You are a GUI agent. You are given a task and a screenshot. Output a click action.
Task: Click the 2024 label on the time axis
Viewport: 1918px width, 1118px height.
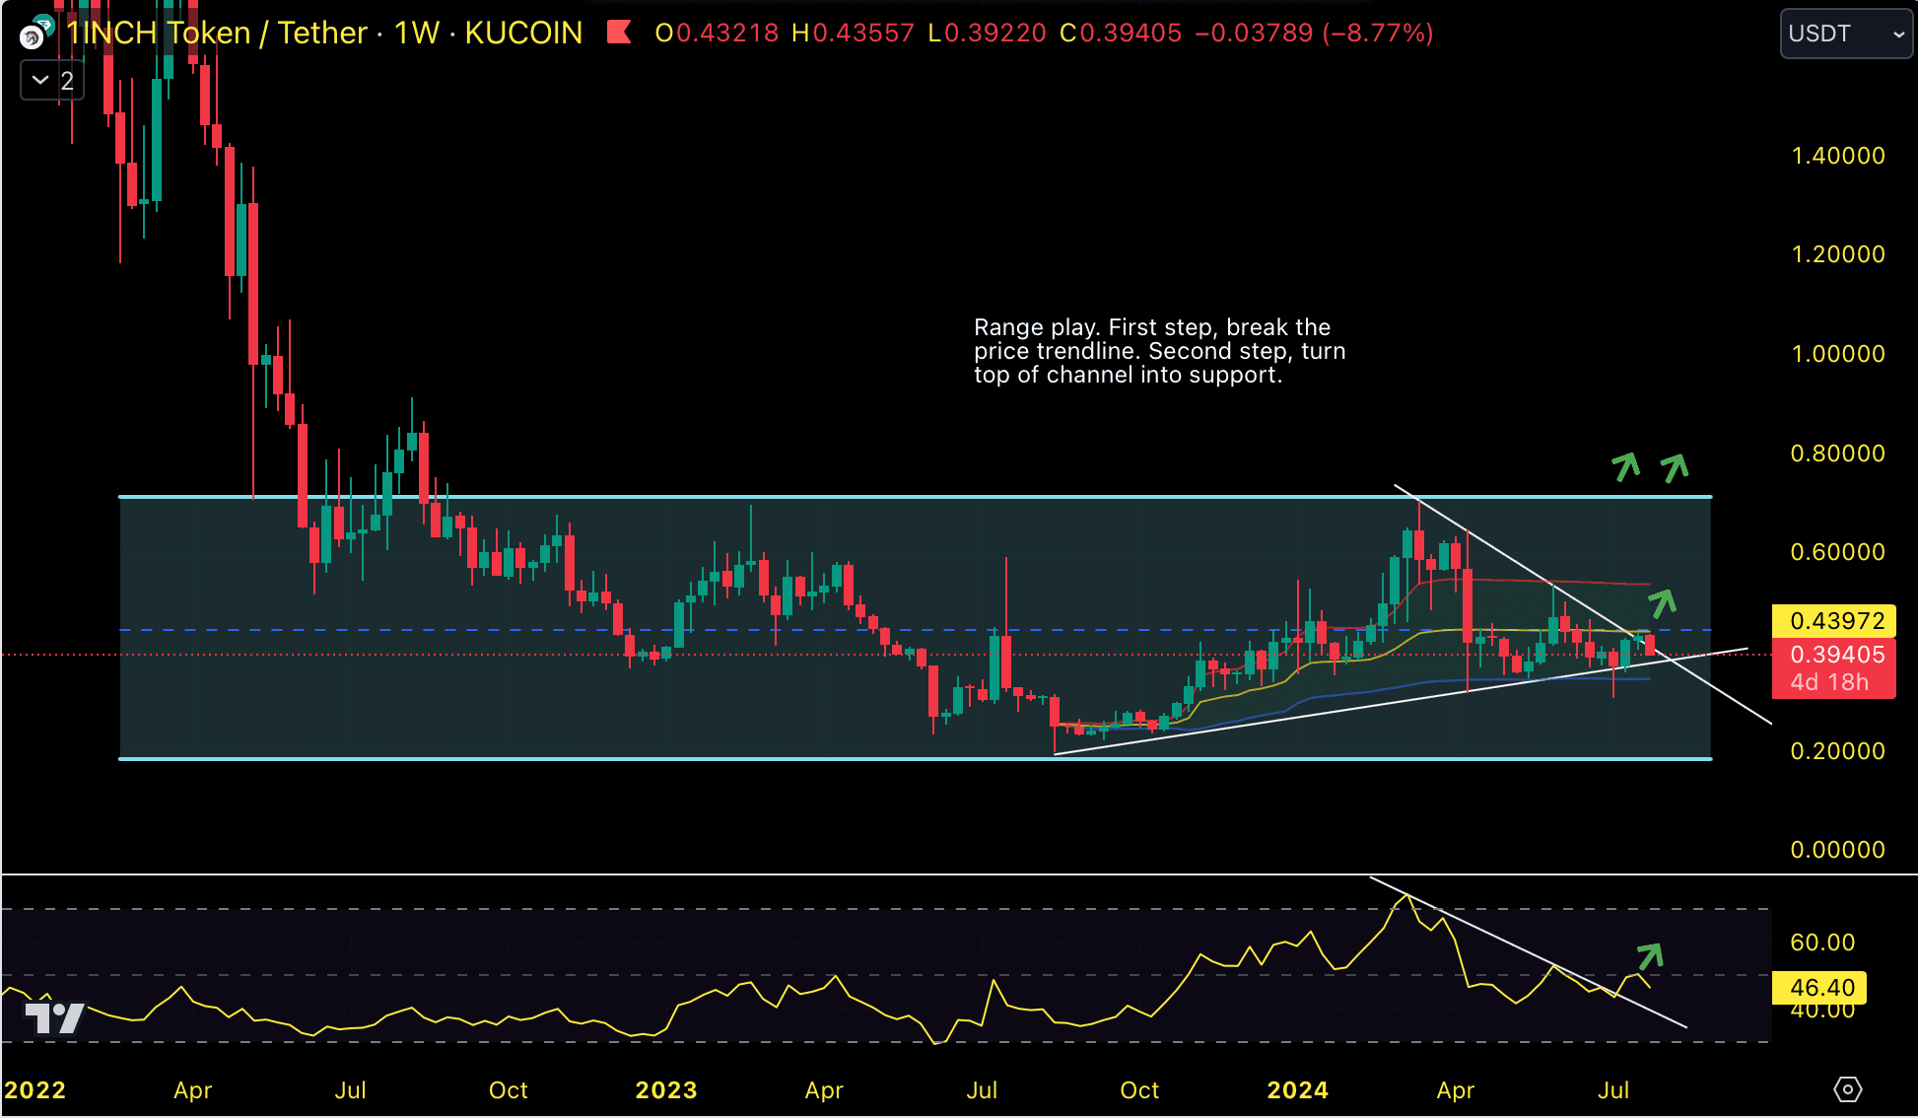pos(1297,1090)
